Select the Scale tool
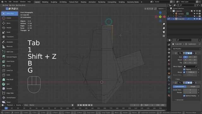 (x=9, y=32)
